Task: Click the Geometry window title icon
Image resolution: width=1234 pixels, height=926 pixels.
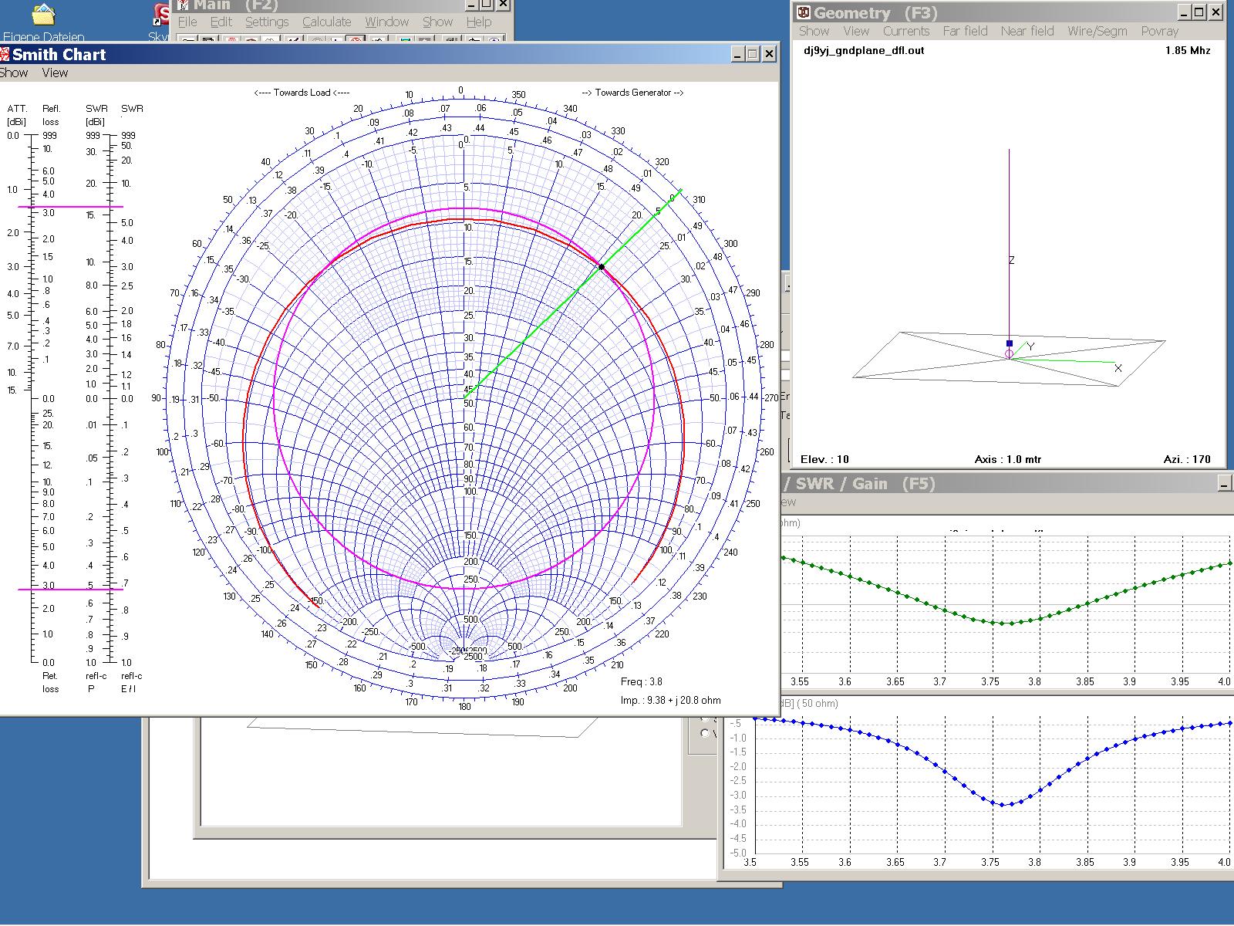Action: click(804, 12)
